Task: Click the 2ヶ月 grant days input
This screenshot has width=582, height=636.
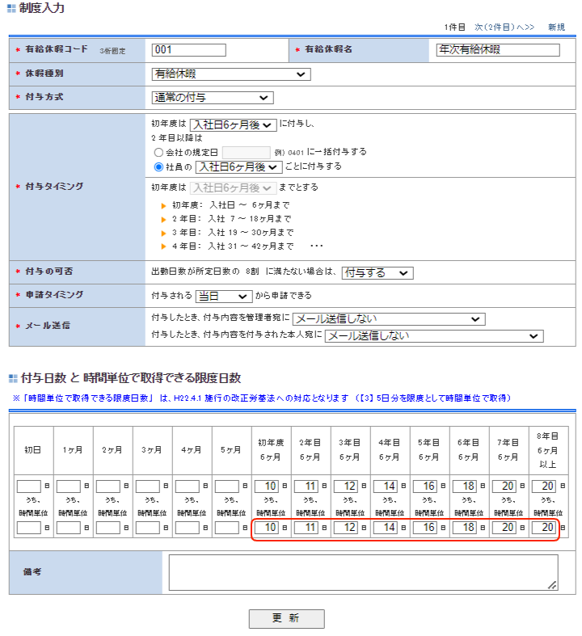Action: pos(108,486)
